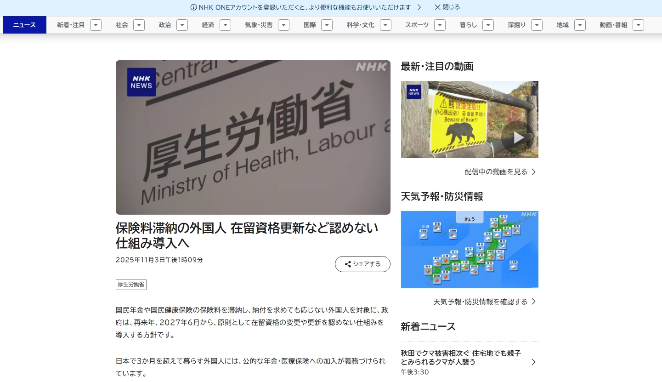The image size is (662, 382).
Task: Click the article date 2025年11月3日午後1時09分
Action: coord(159,260)
